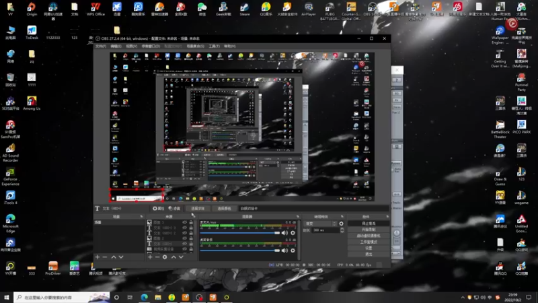Click the desktop audio volume slider

pos(240,250)
